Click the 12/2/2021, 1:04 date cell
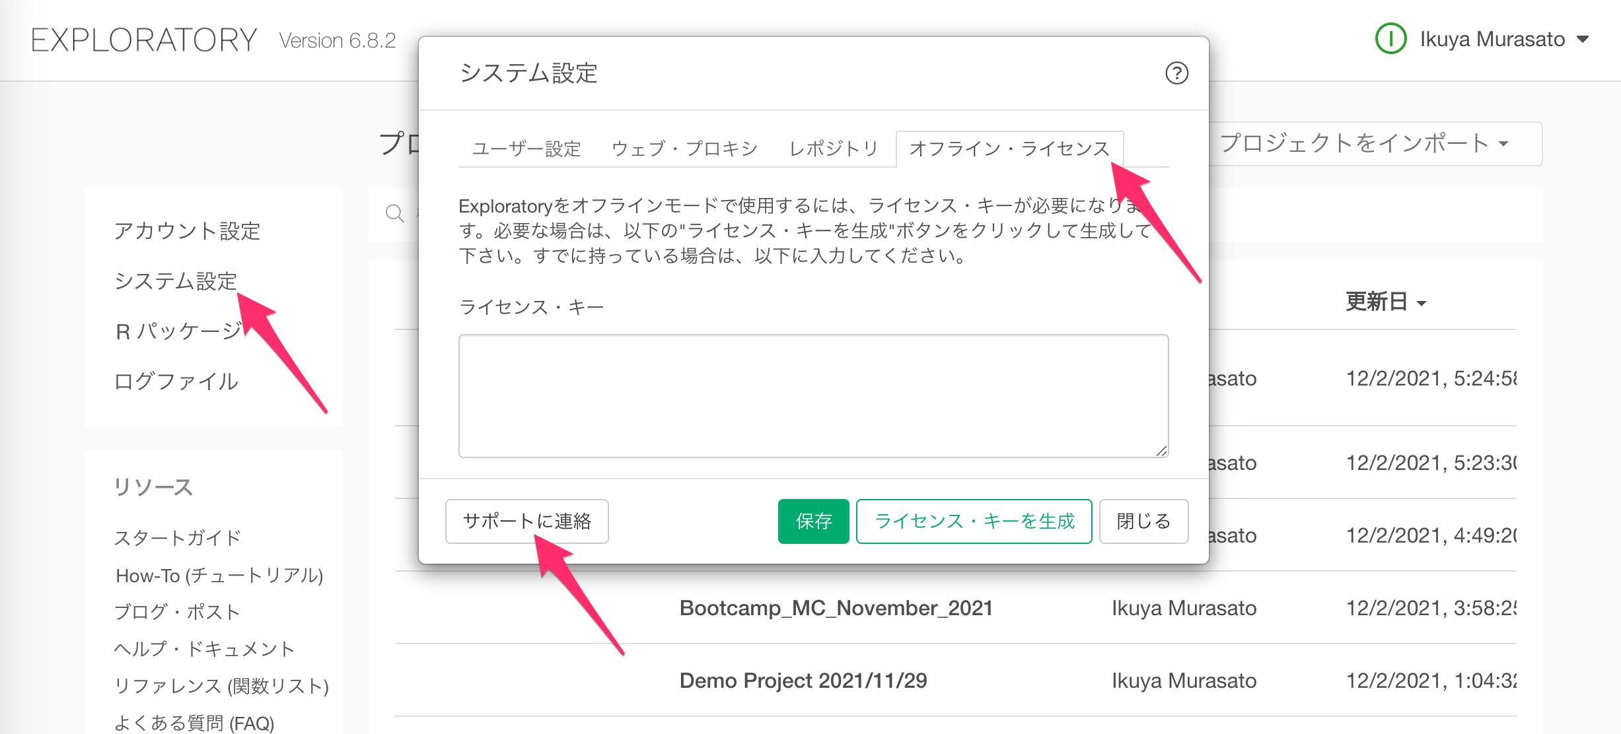 click(1431, 681)
